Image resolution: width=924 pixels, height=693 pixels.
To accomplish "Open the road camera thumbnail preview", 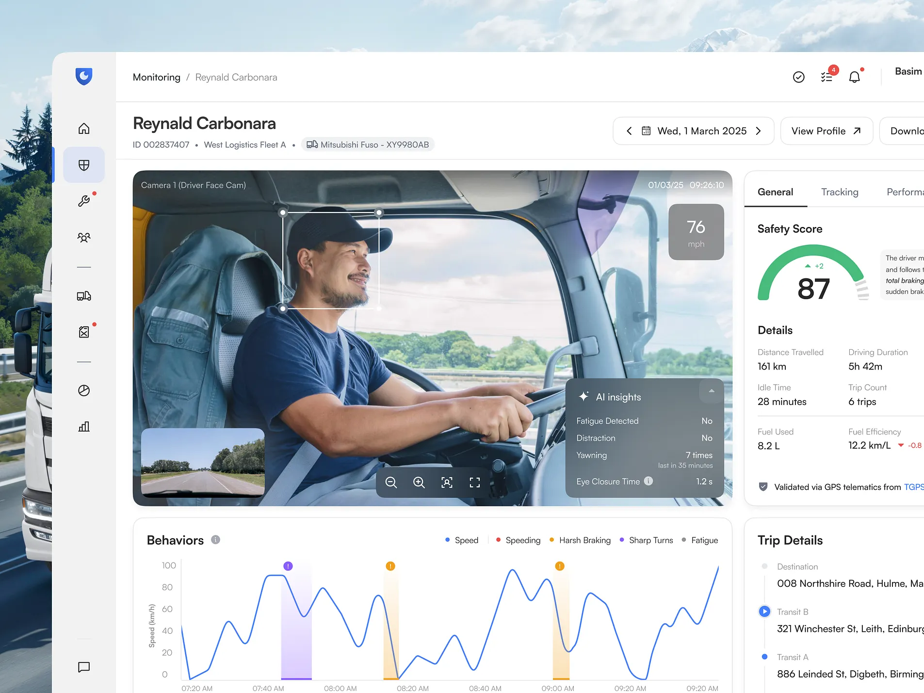I will [x=203, y=463].
